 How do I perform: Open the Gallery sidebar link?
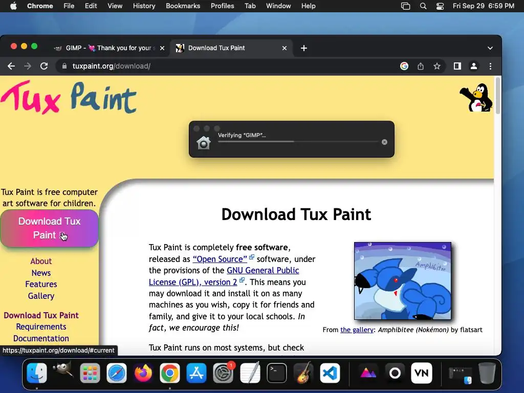tap(41, 296)
